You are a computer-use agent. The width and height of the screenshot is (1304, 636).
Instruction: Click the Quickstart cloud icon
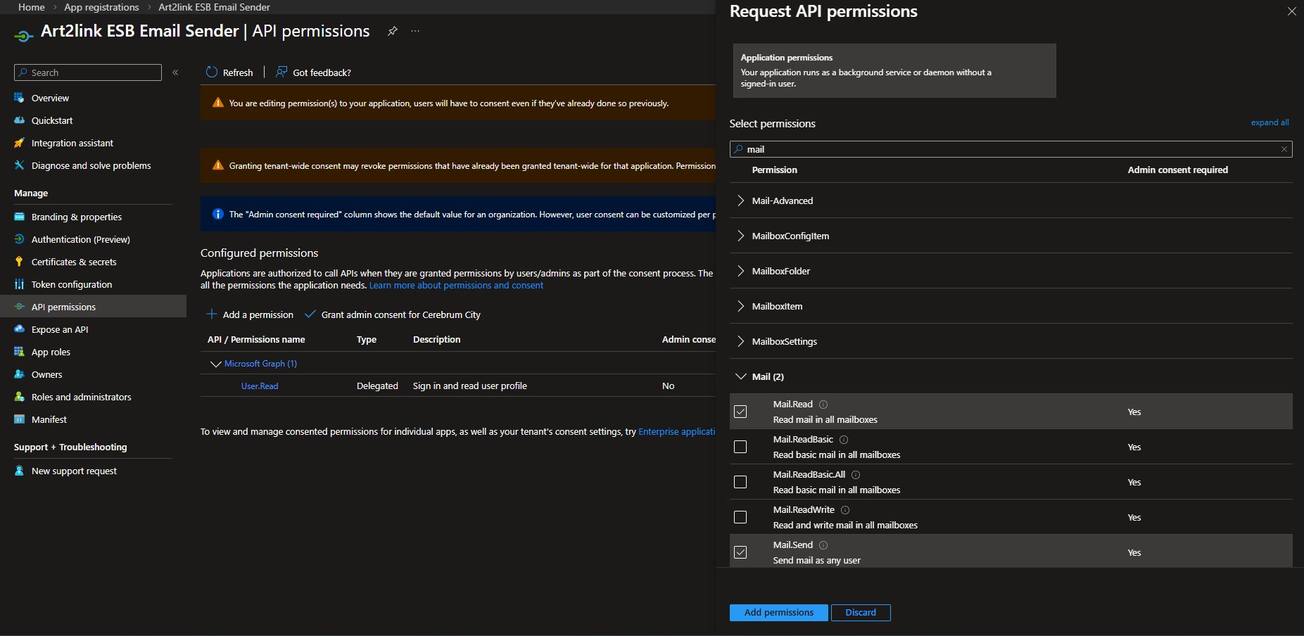pos(19,120)
